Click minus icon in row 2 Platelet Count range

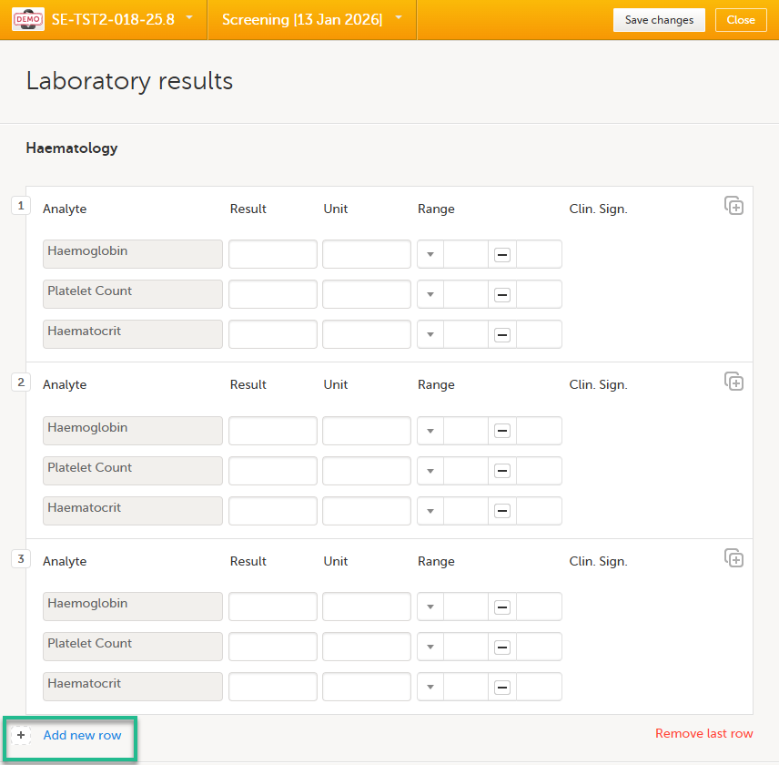pyautogui.click(x=501, y=472)
